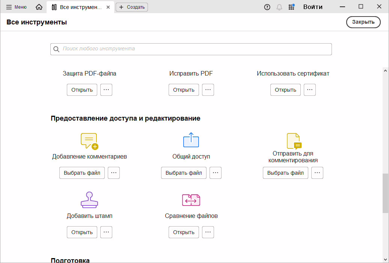Switch to the Все инструменты tab
This screenshot has width=389, height=263.
tap(77, 7)
